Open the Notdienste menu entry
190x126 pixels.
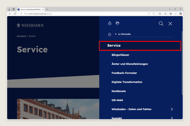(119, 91)
